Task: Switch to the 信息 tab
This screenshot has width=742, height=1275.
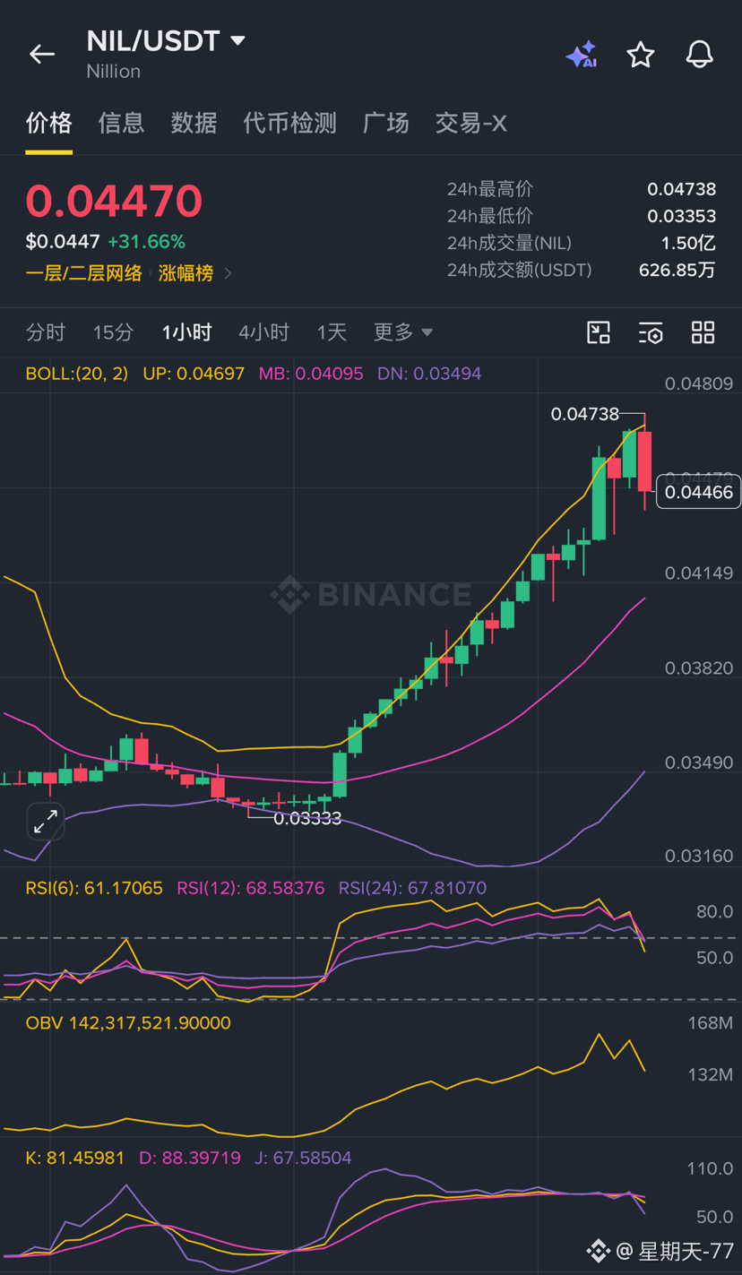Action: [x=121, y=123]
